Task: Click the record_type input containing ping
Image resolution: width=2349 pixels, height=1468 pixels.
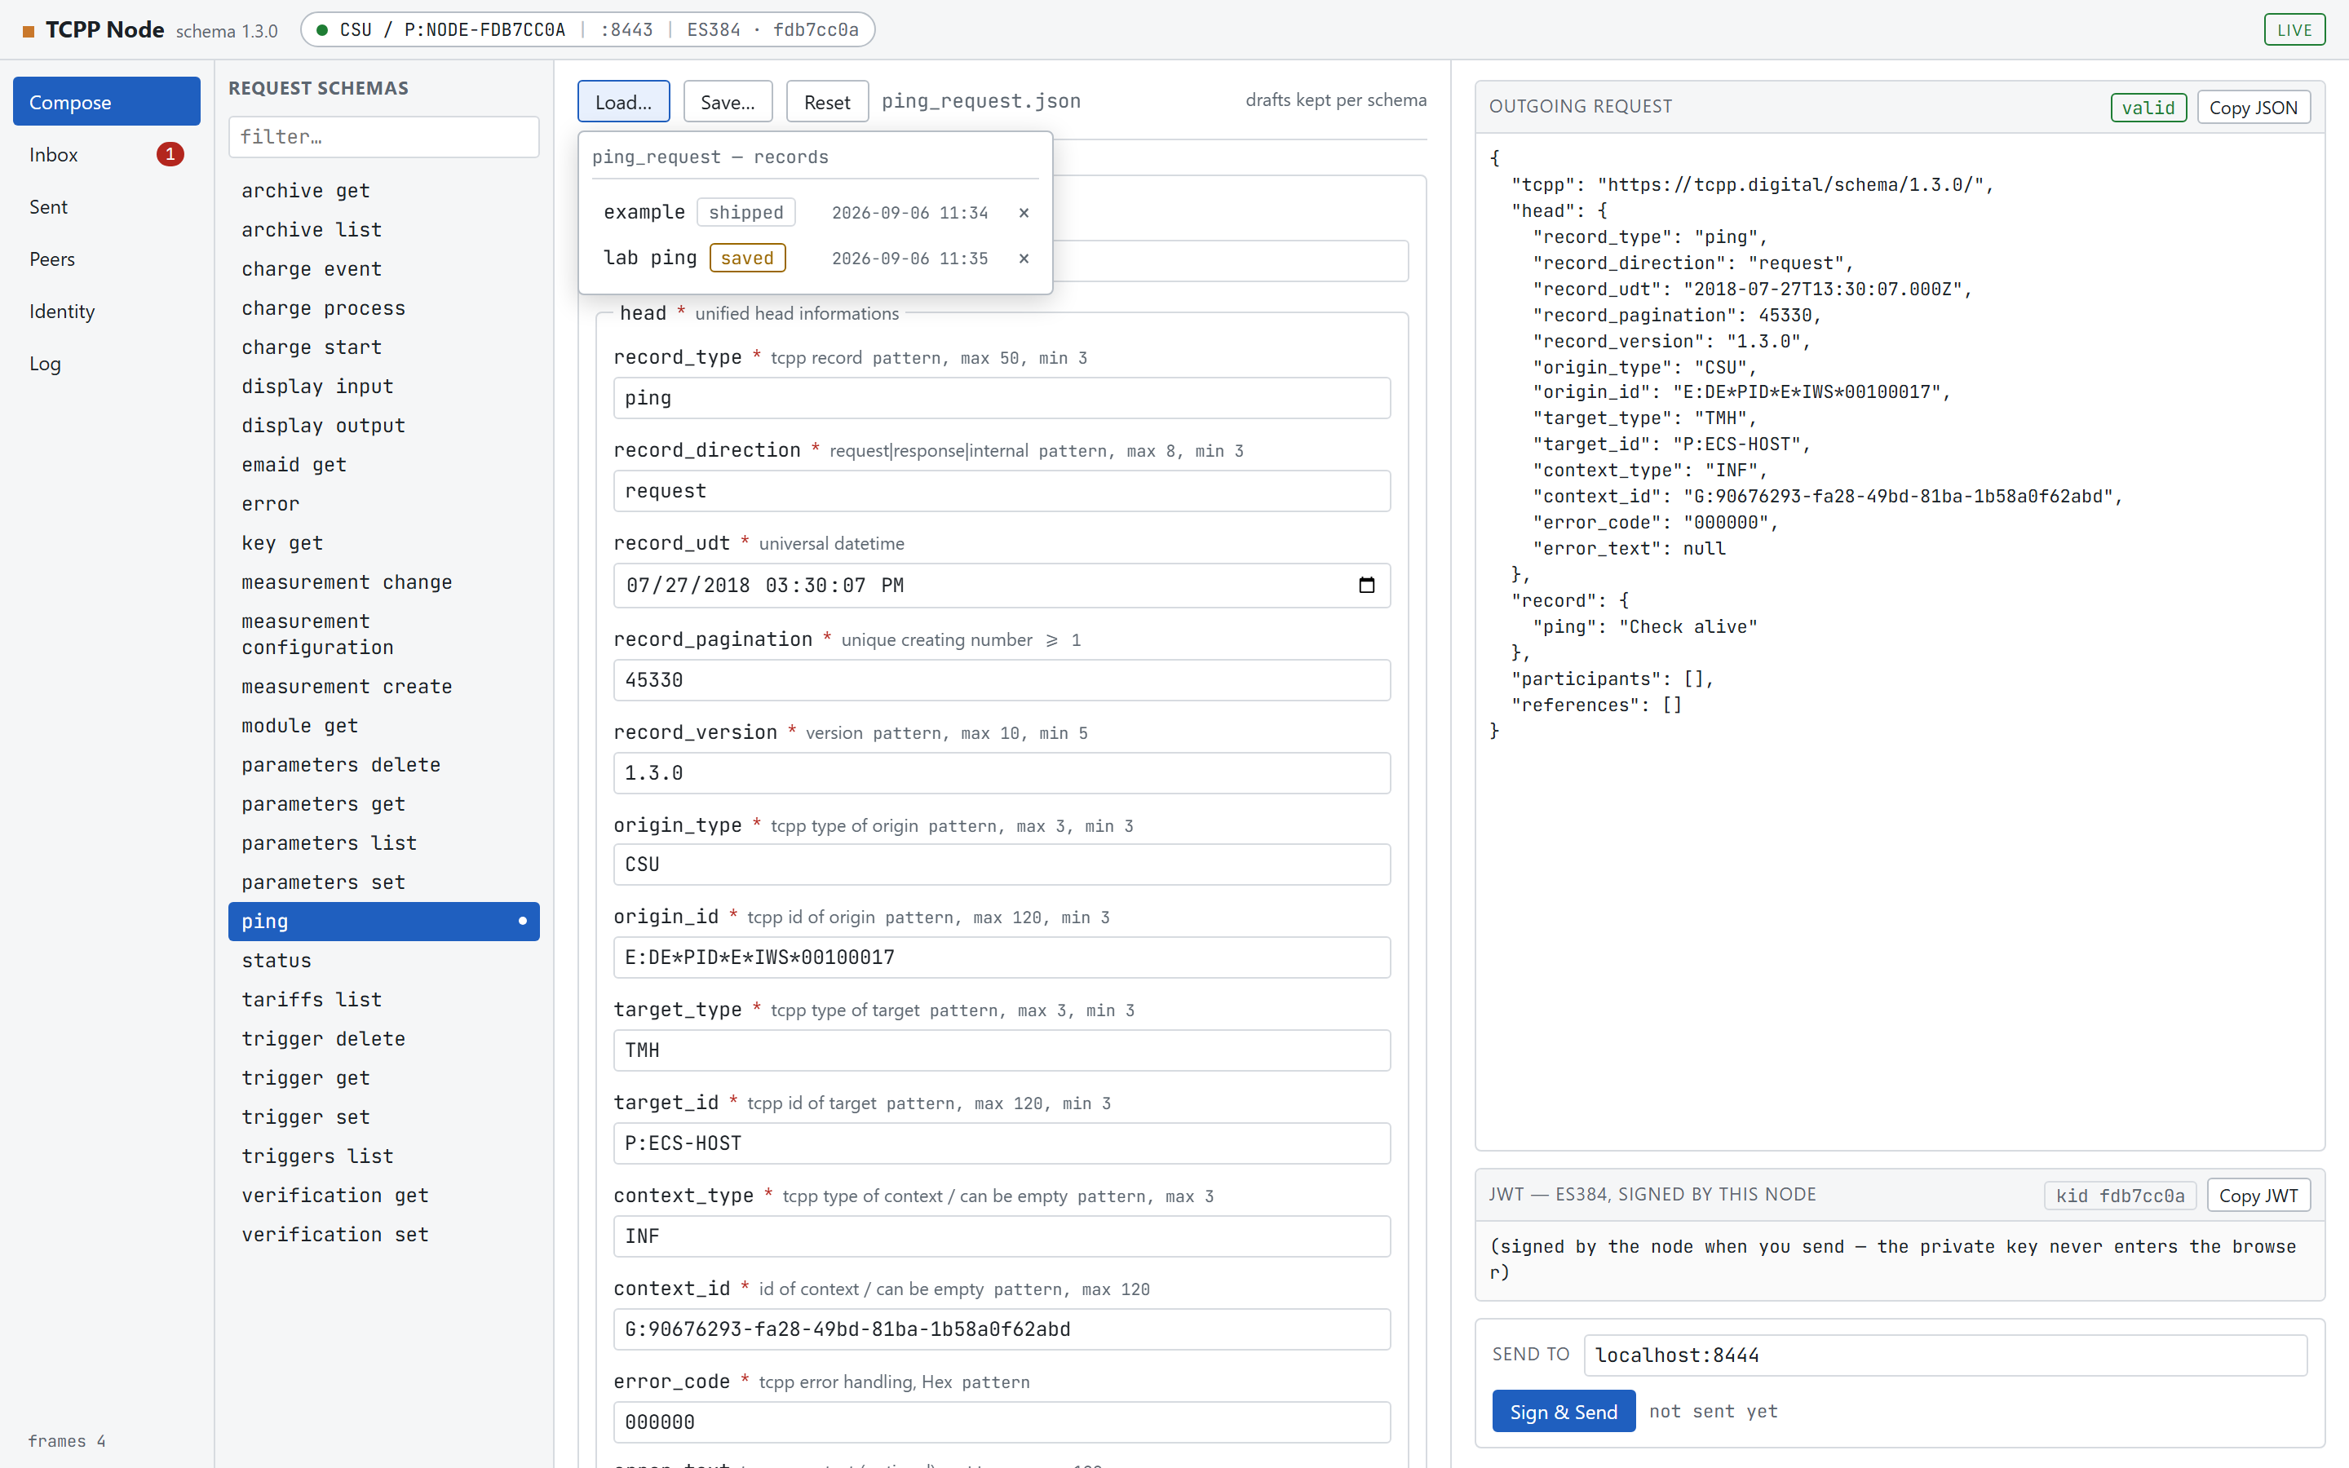Action: (x=1002, y=398)
